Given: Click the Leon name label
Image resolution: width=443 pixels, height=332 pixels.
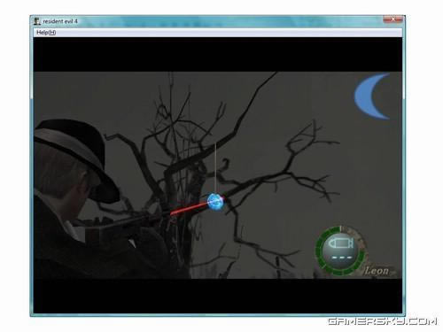Looking at the screenshot, I should [x=377, y=271].
